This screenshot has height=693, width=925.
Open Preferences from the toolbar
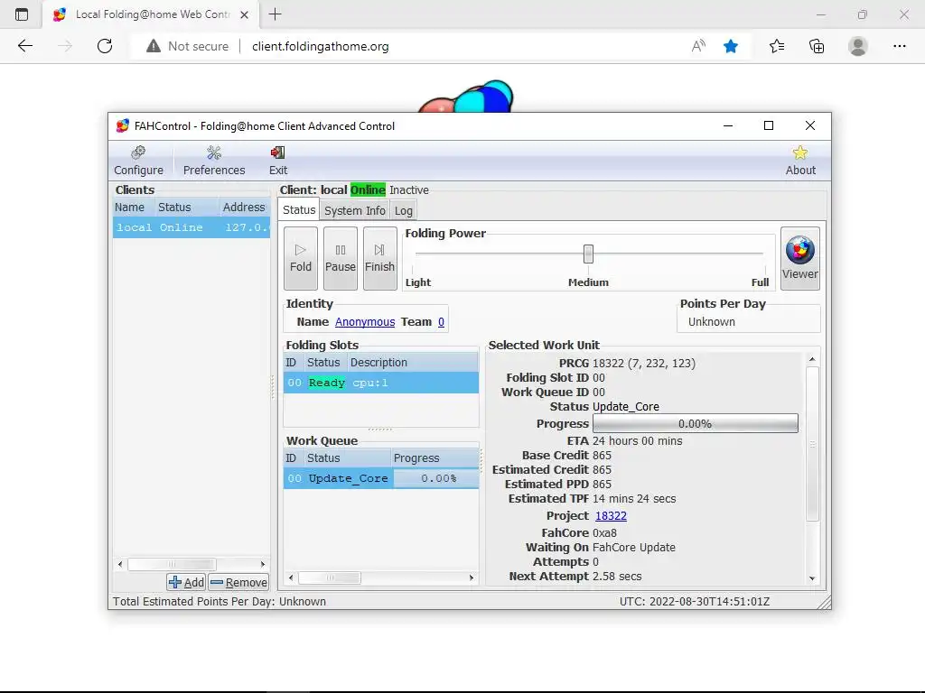tap(213, 161)
